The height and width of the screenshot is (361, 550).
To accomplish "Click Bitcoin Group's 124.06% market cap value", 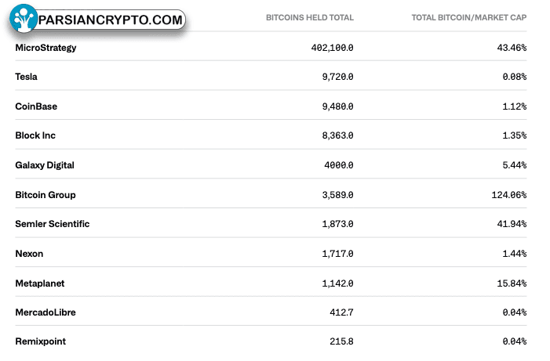I will coord(509,195).
